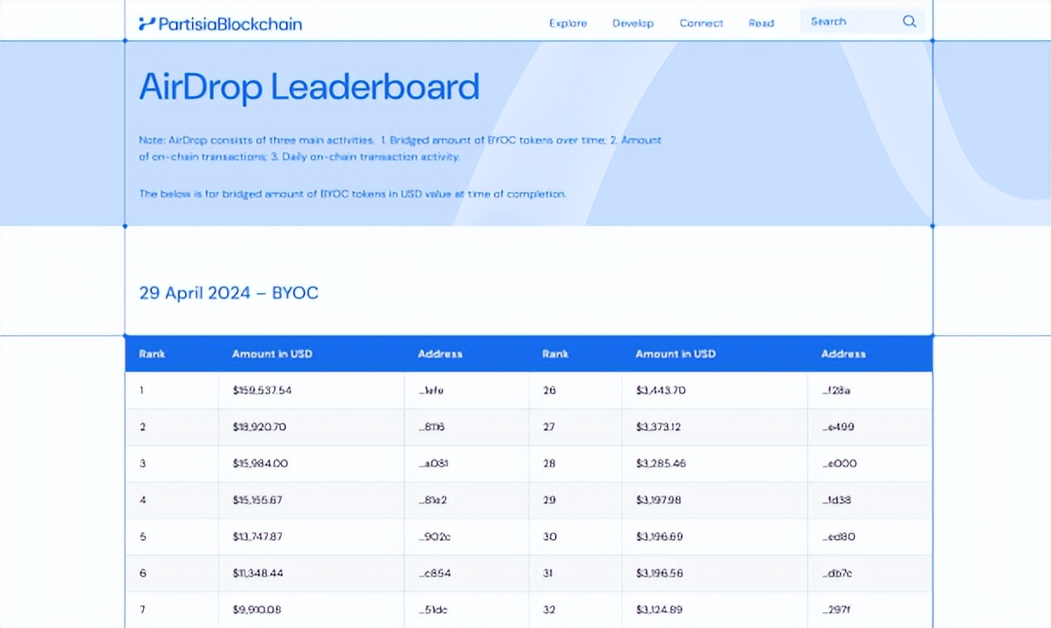Select the $3,197.98 amount cell
This screenshot has height=628, width=1051.
pos(715,501)
